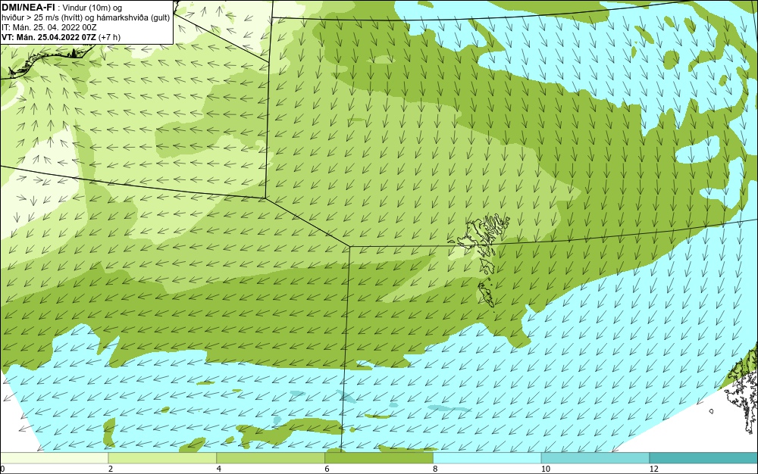Click the 10–12 m/s teal legend swatch
The width and height of the screenshot is (758, 474).
coord(596,458)
